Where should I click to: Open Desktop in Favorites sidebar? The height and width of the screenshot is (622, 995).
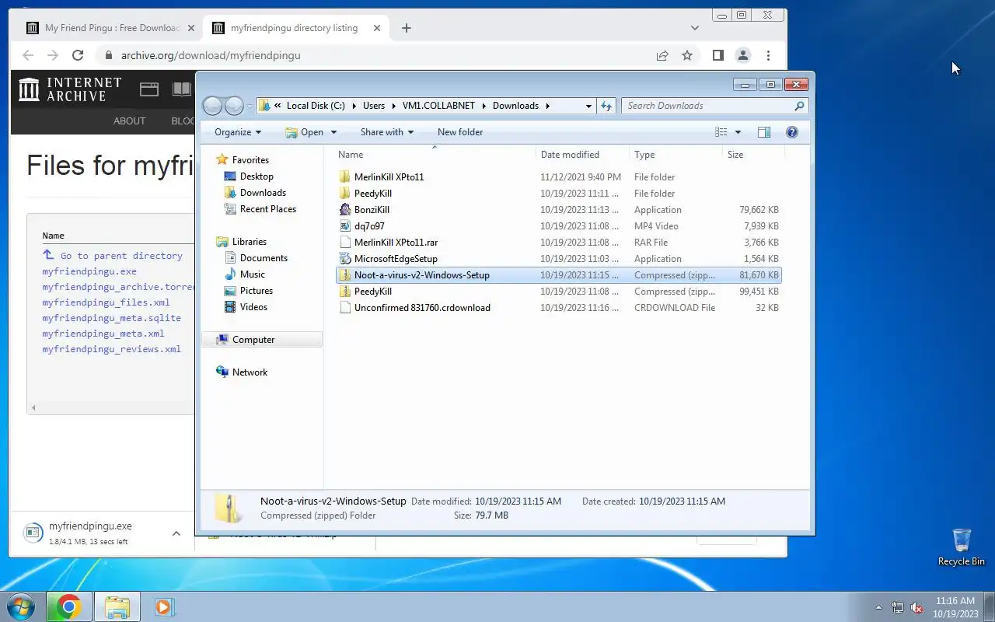pos(257,176)
